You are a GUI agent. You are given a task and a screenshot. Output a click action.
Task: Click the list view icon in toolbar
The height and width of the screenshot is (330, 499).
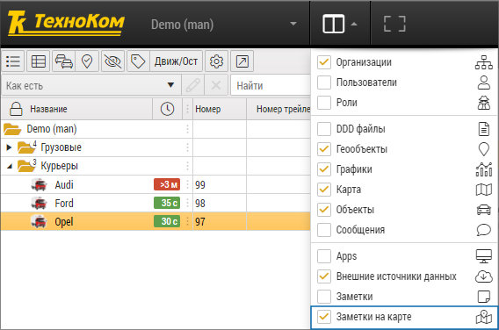(12, 61)
